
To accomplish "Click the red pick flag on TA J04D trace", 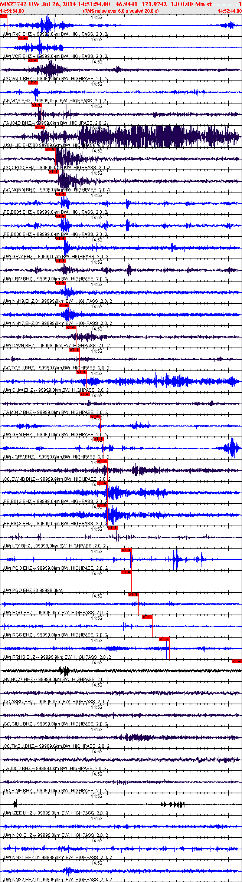I will click(36, 105).
